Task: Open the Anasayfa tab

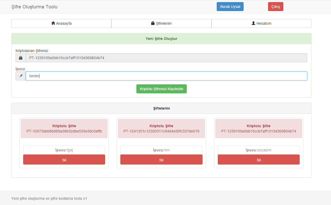Action: [x=61, y=23]
